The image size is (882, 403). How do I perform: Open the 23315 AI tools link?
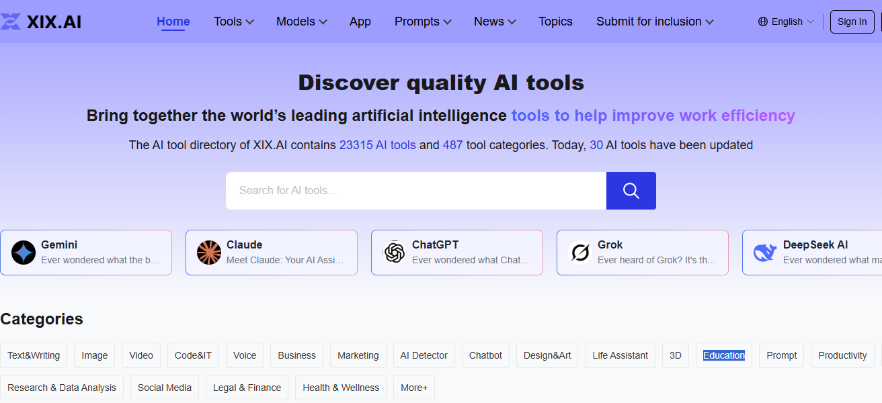click(x=377, y=144)
